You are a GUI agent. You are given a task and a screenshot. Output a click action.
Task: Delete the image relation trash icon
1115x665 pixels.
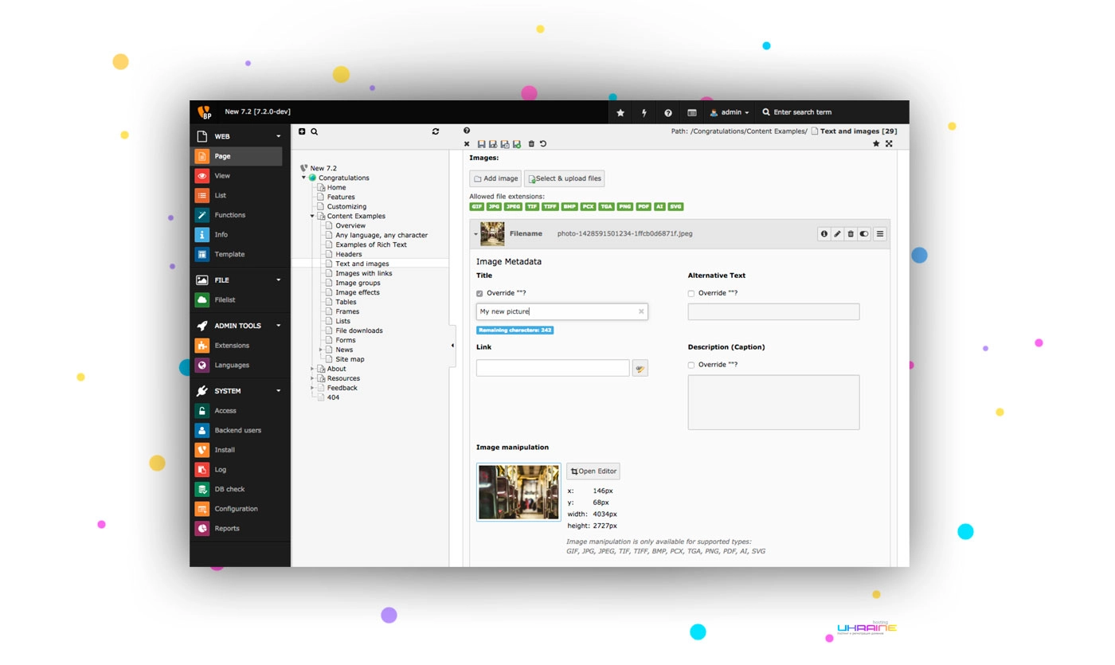(851, 234)
